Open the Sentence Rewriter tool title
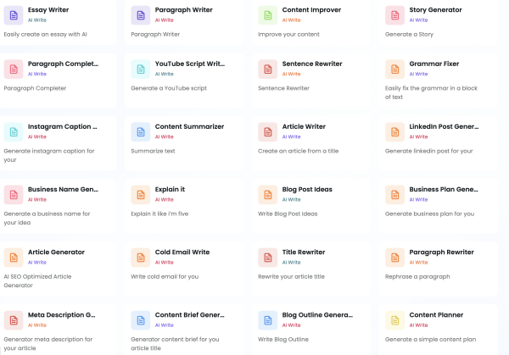This screenshot has width=509, height=355. click(313, 64)
